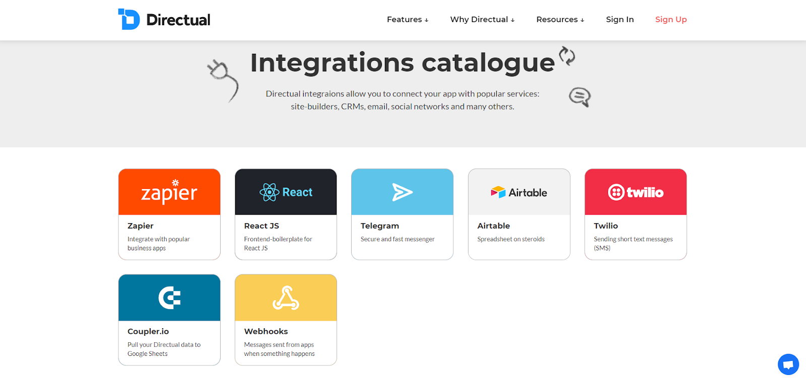
Task: Click 'Spreadsheet on steroids' description
Action: pos(511,239)
